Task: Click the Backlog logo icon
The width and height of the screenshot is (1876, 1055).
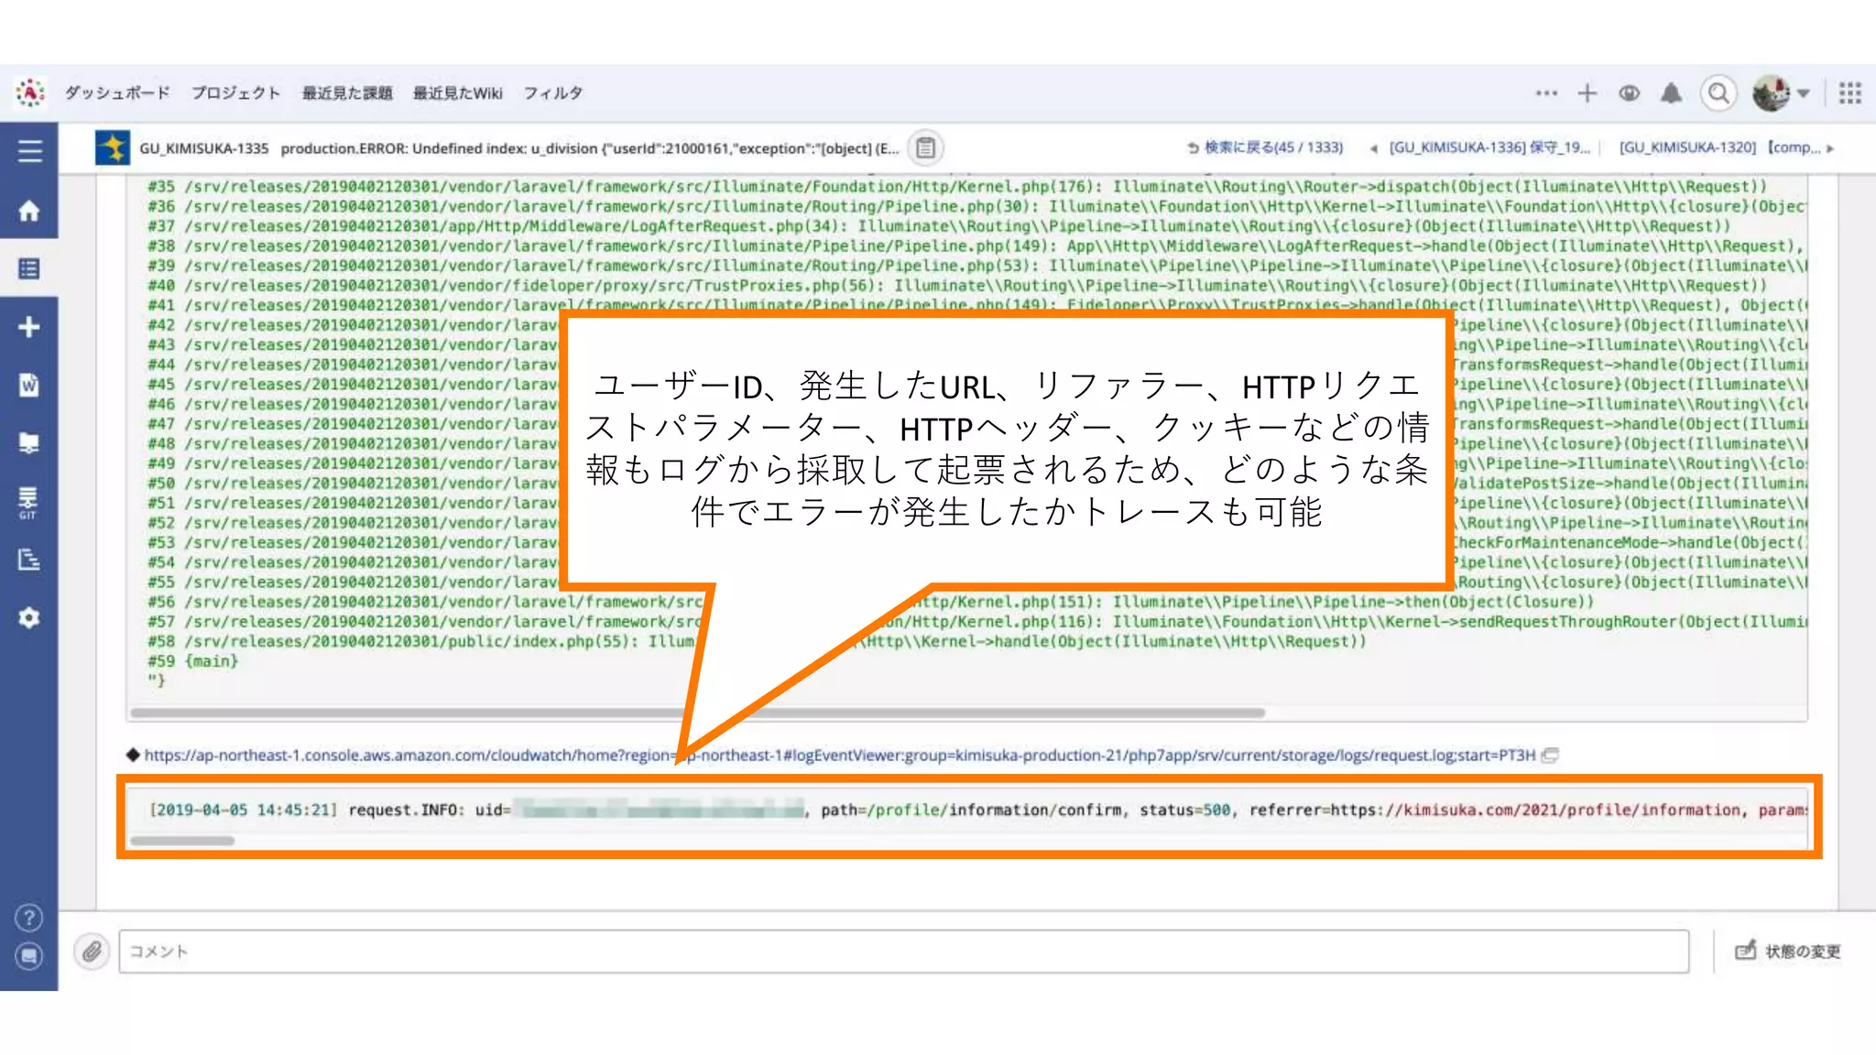Action: pos(29,92)
